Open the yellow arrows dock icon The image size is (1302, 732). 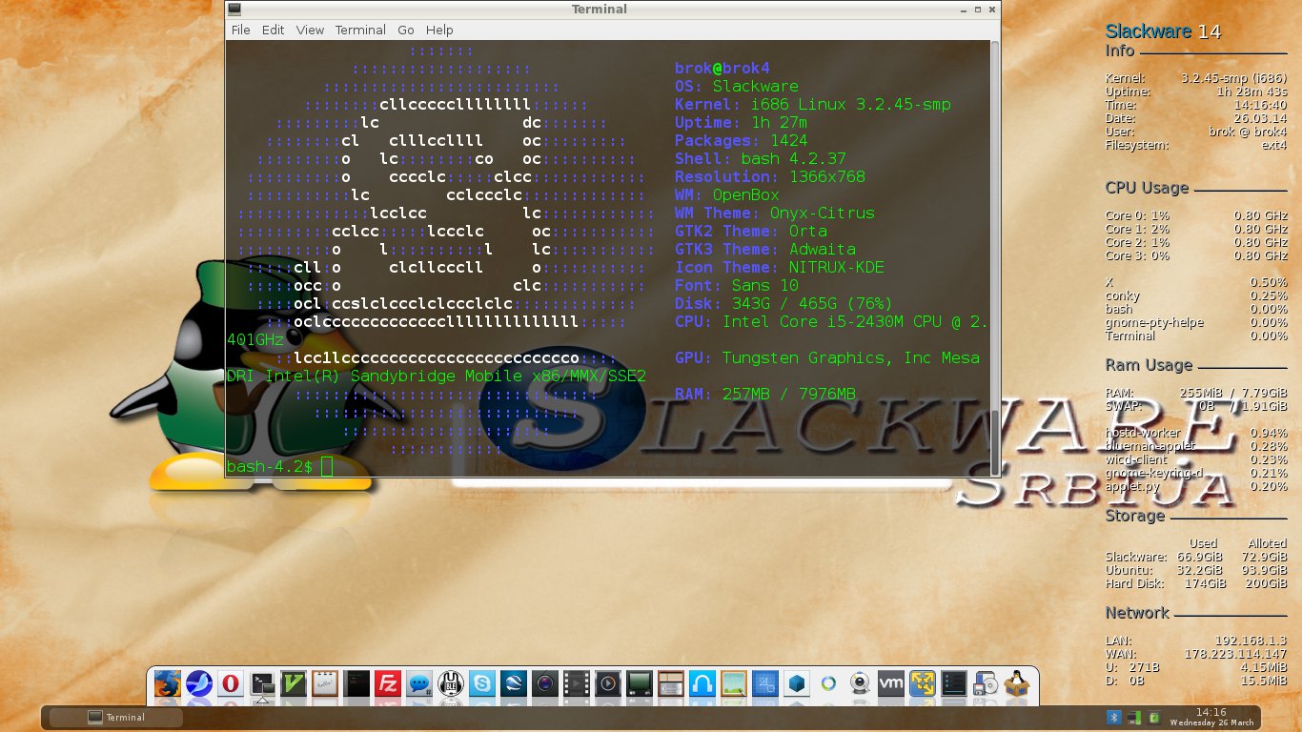pyautogui.click(x=923, y=683)
